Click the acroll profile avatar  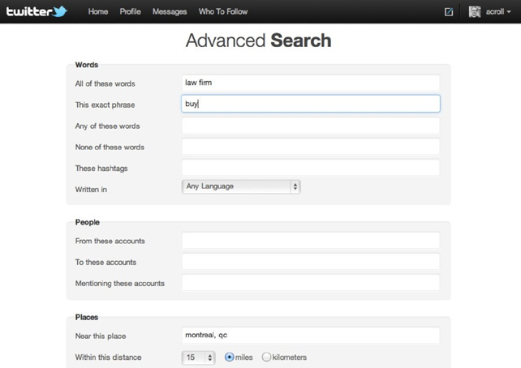(475, 12)
